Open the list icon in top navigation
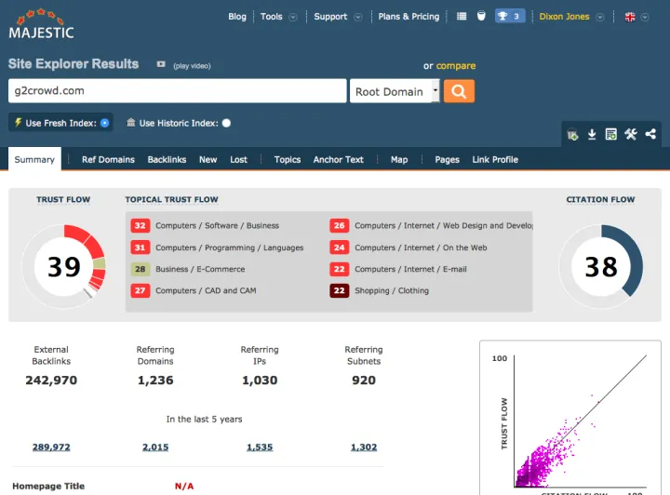This screenshot has height=495, width=670. pyautogui.click(x=462, y=17)
